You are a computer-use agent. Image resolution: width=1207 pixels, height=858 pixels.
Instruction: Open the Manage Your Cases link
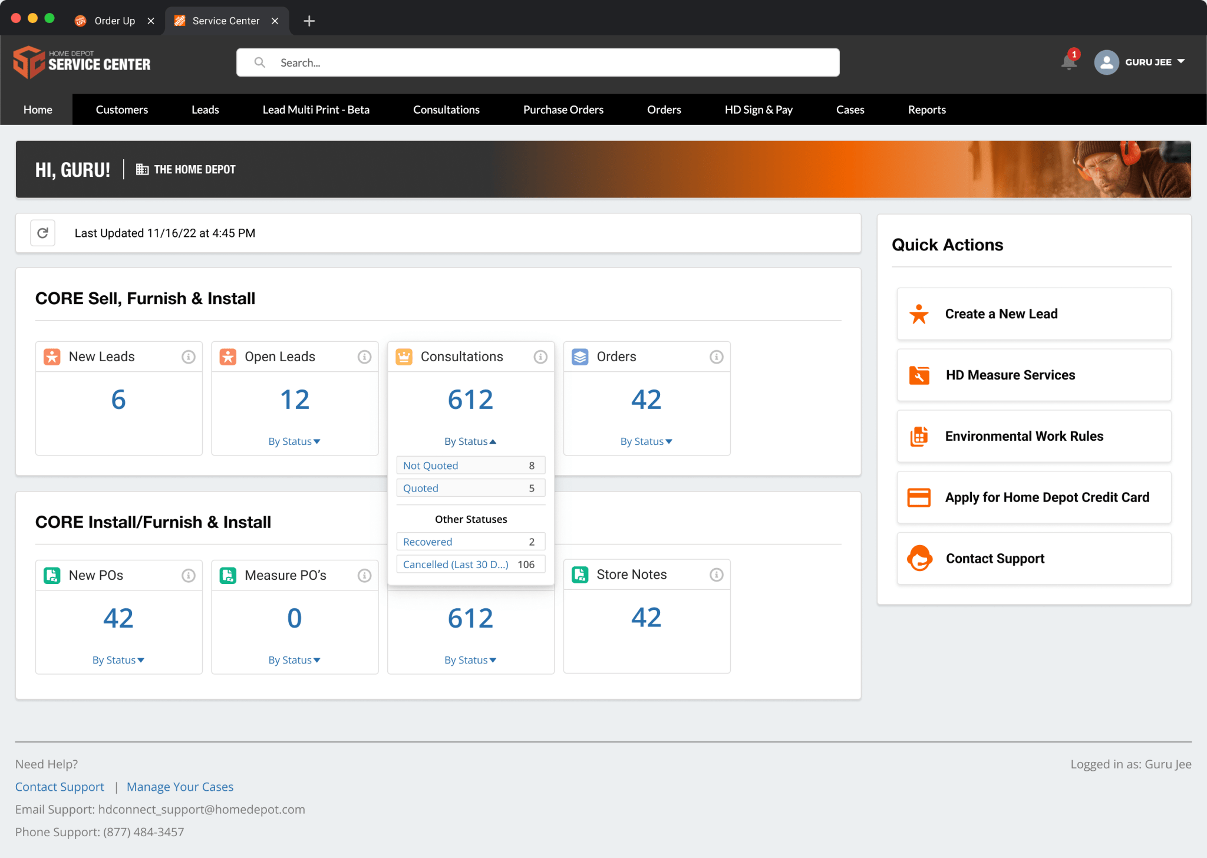[x=180, y=787]
